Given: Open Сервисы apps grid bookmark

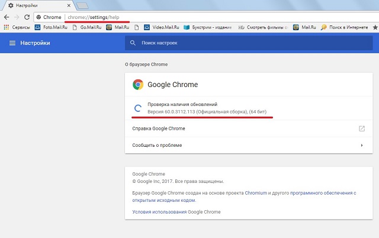Looking at the screenshot, I should [17, 27].
